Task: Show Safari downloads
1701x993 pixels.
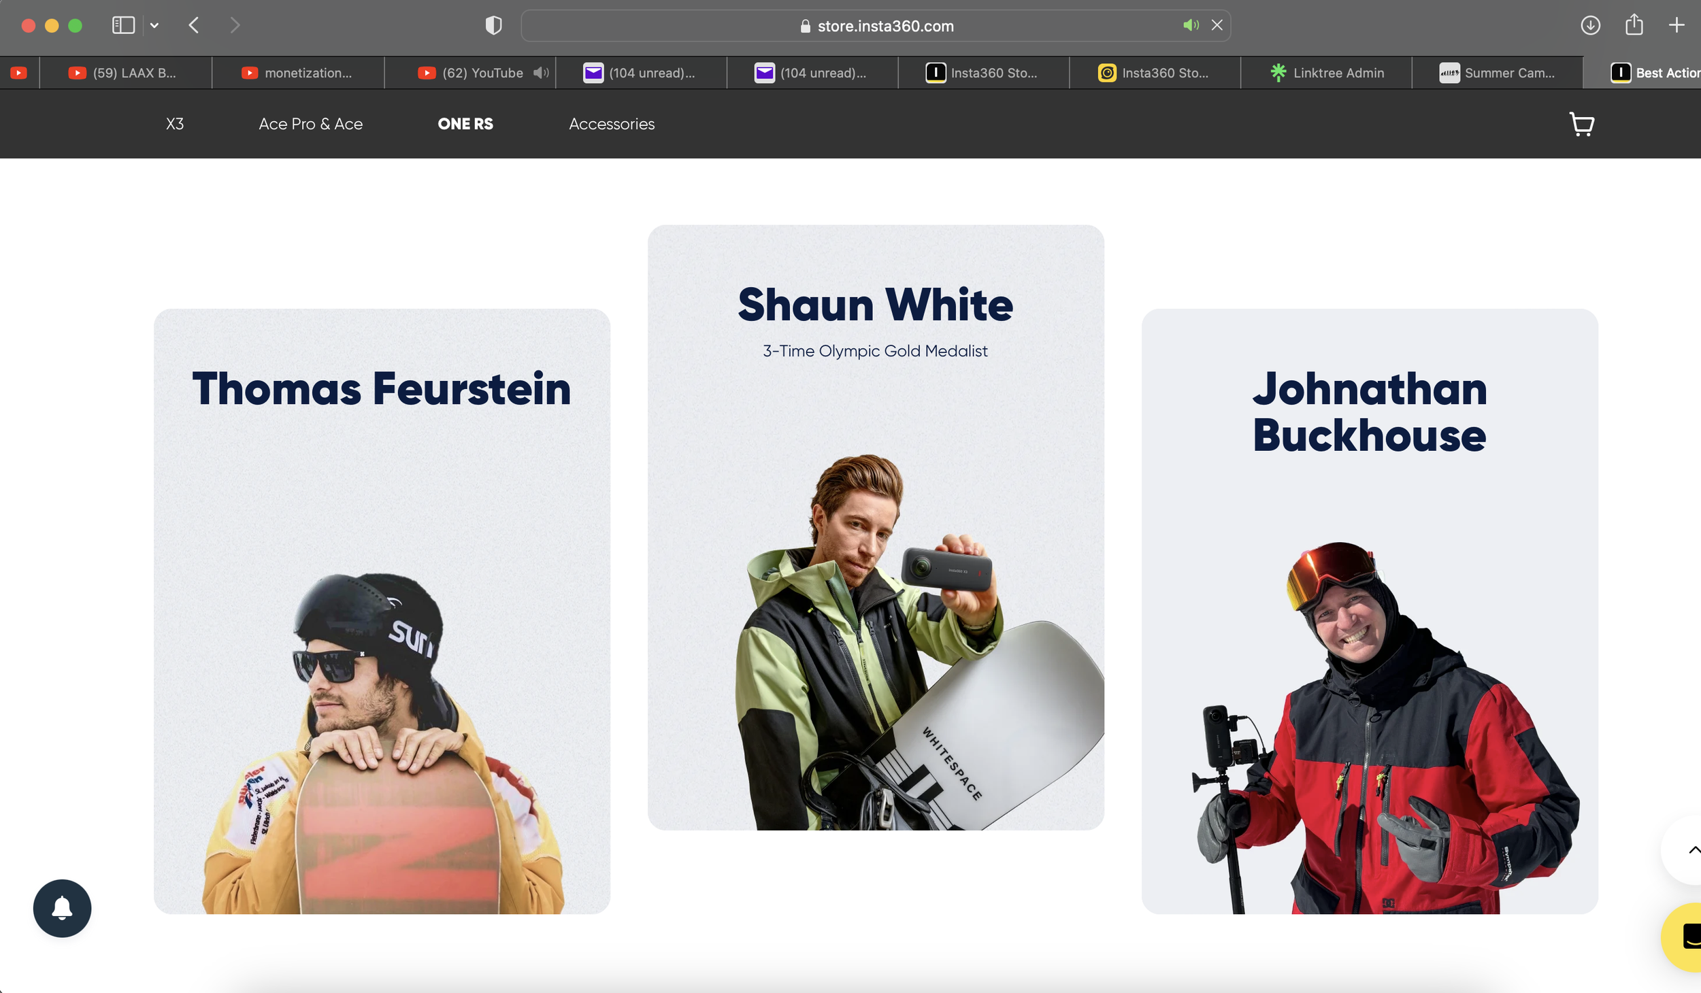Action: point(1590,26)
